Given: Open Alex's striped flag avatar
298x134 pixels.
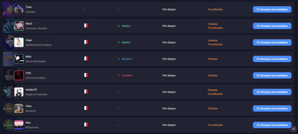Looking at the screenshot, I should [x=19, y=125].
